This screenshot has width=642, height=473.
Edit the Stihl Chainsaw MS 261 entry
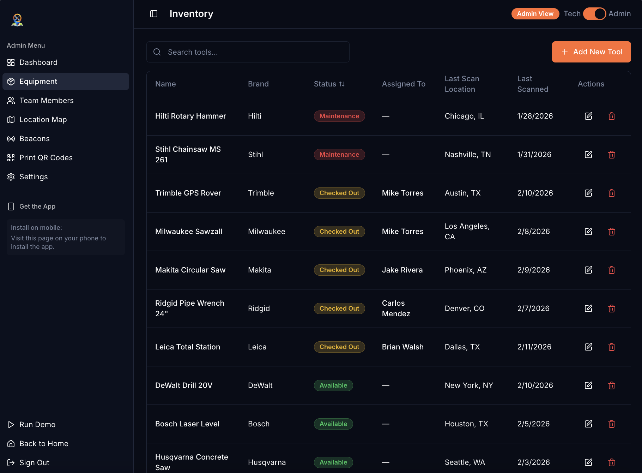[588, 155]
